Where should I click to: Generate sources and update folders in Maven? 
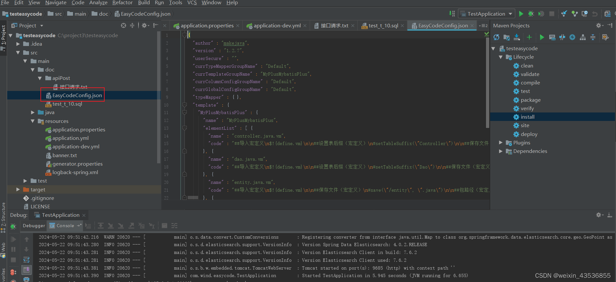click(x=506, y=37)
